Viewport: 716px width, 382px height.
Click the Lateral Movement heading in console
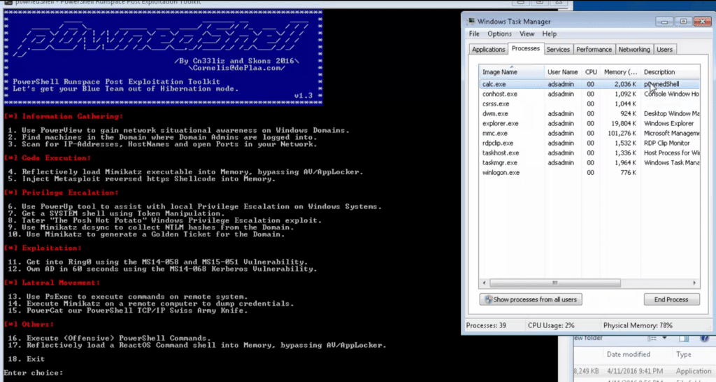point(52,283)
